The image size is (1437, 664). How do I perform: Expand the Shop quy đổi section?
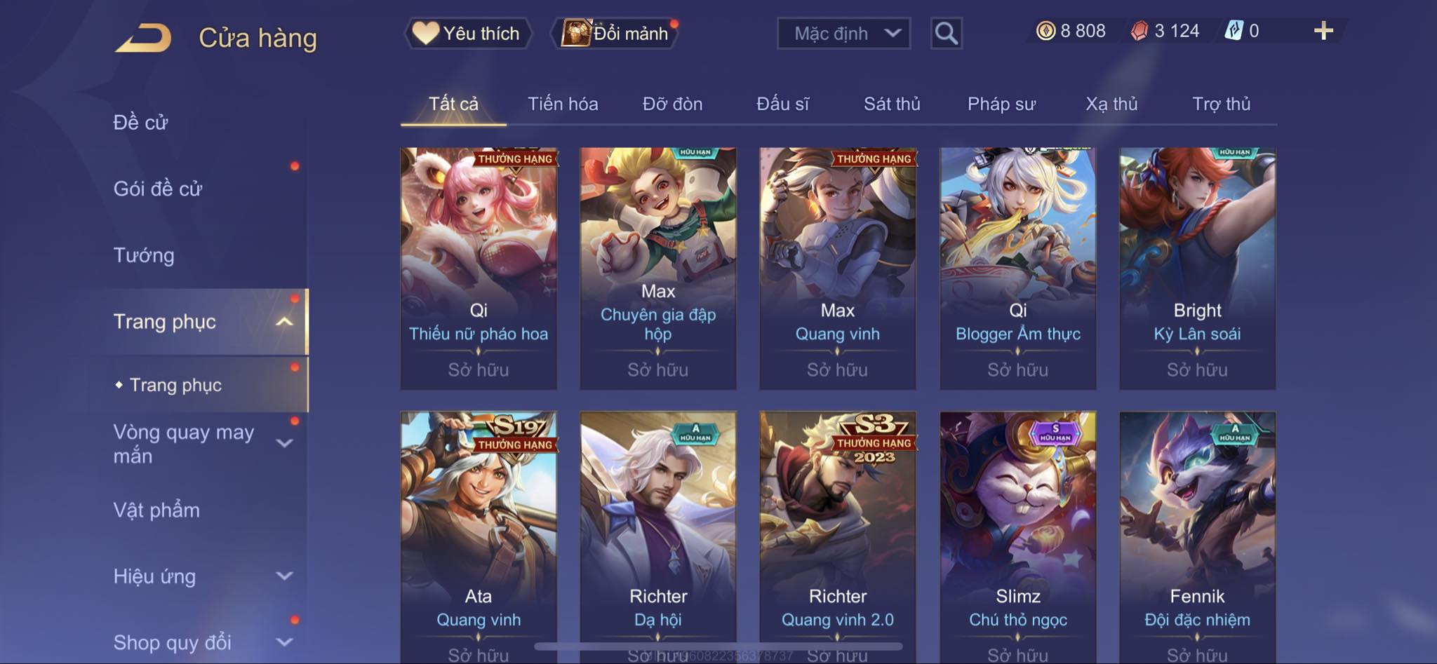click(x=284, y=642)
